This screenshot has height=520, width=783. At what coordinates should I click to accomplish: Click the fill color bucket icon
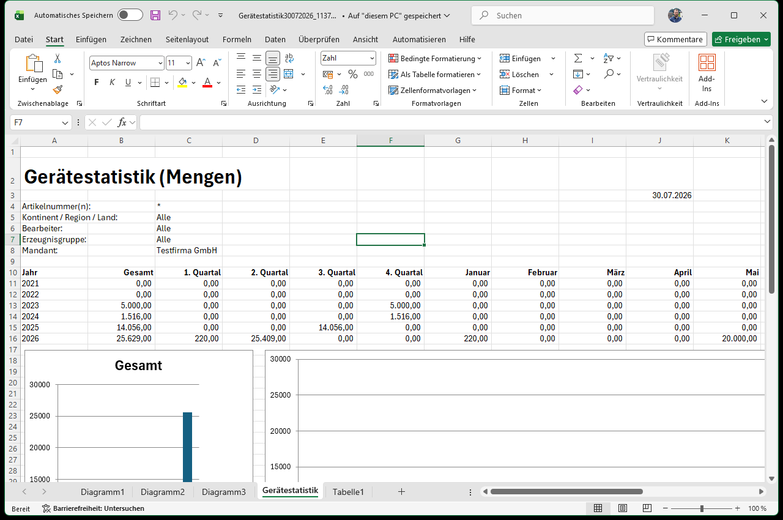tap(182, 83)
